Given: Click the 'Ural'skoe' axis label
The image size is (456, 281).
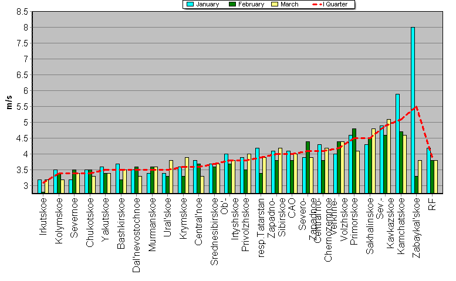Looking at the screenshot, I should click(167, 218).
